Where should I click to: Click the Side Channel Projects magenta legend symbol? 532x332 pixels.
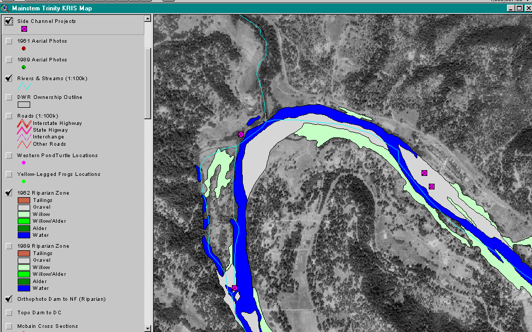(24, 29)
